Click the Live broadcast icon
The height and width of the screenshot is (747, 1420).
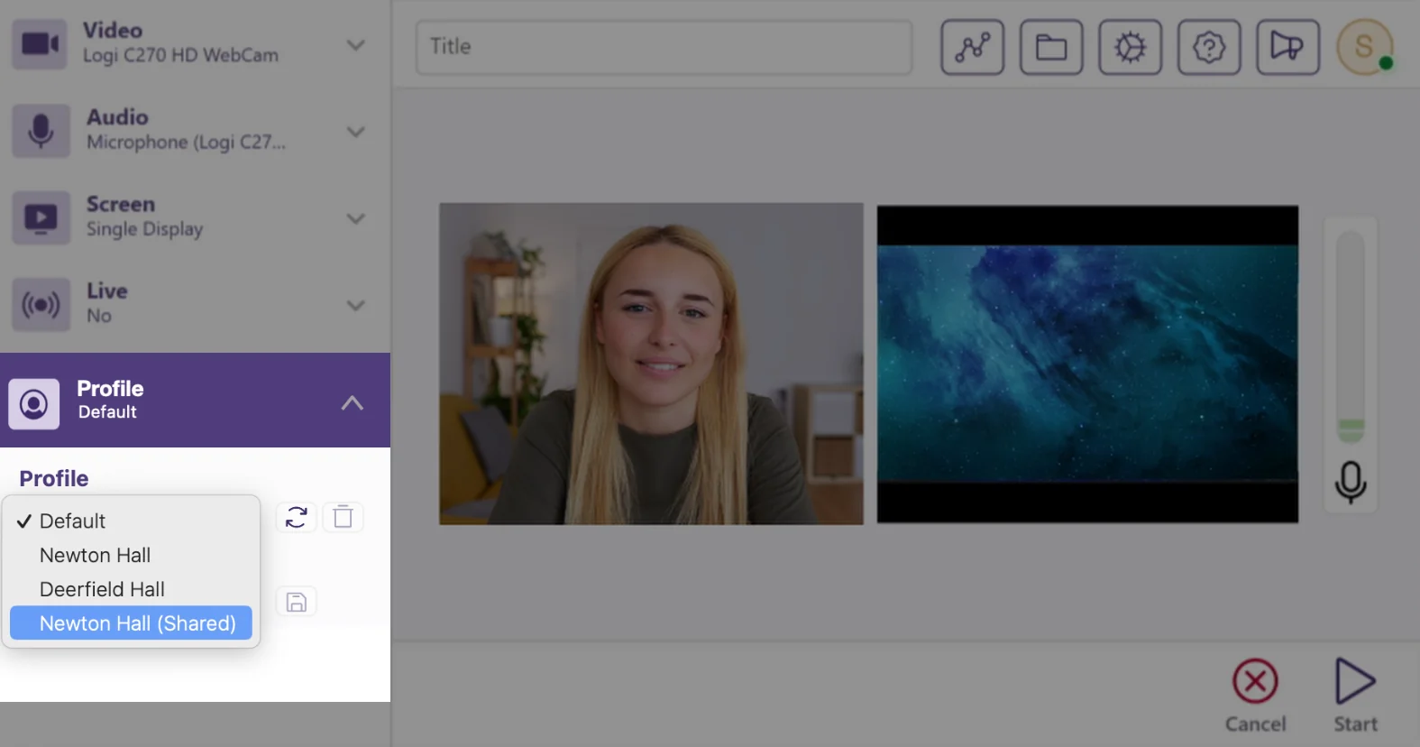tap(41, 305)
